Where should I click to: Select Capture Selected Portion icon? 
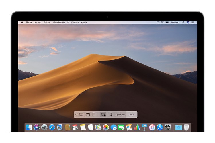[94, 114]
